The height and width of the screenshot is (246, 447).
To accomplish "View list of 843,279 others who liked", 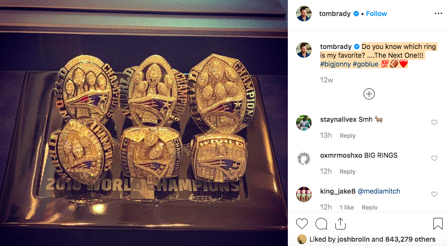I will [411, 239].
